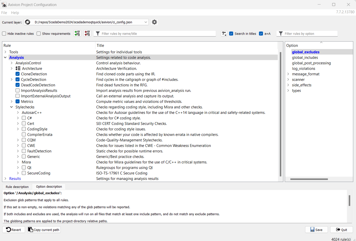Viewport: 356px width, 241px height.
Task: Enable the Hide inactive rules checkbox
Action: point(4,34)
